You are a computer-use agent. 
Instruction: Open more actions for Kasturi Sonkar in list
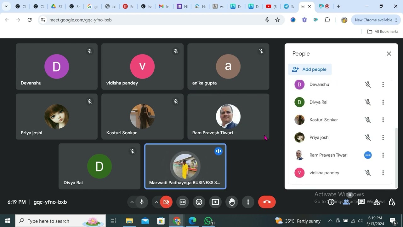[383, 120]
